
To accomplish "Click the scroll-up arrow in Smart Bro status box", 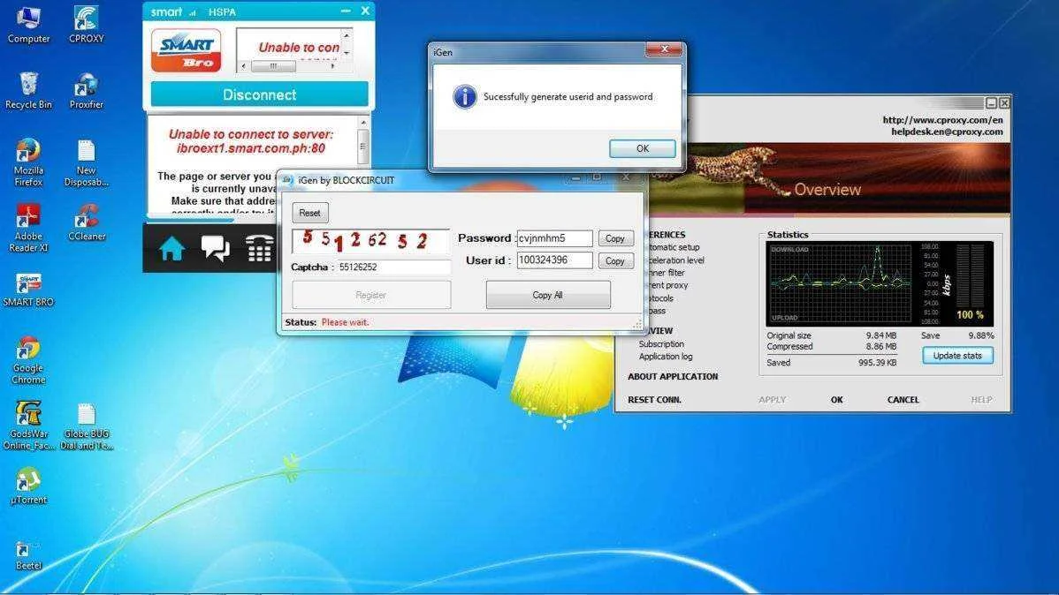I will click(x=347, y=35).
